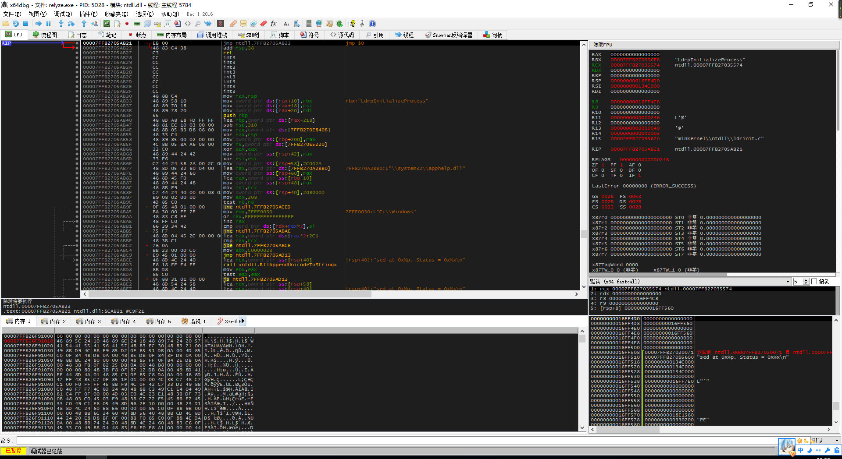Screen dimensions: 842x459
Task: Click the donate coins icon
Action: 329,24
